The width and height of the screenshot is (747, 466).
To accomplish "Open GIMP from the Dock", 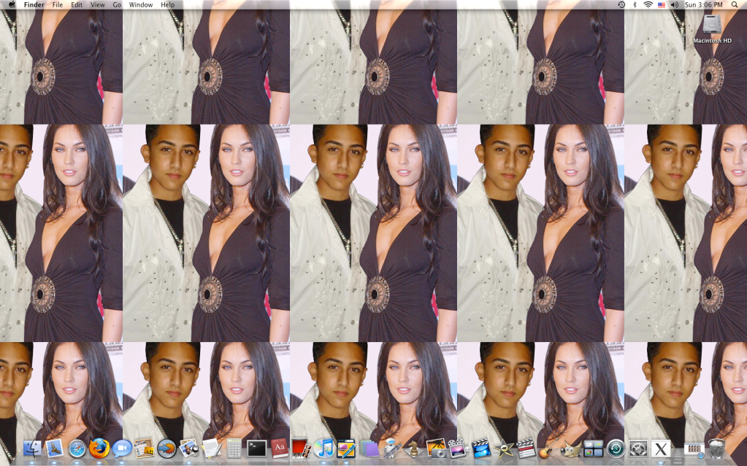I will pyautogui.click(x=570, y=448).
